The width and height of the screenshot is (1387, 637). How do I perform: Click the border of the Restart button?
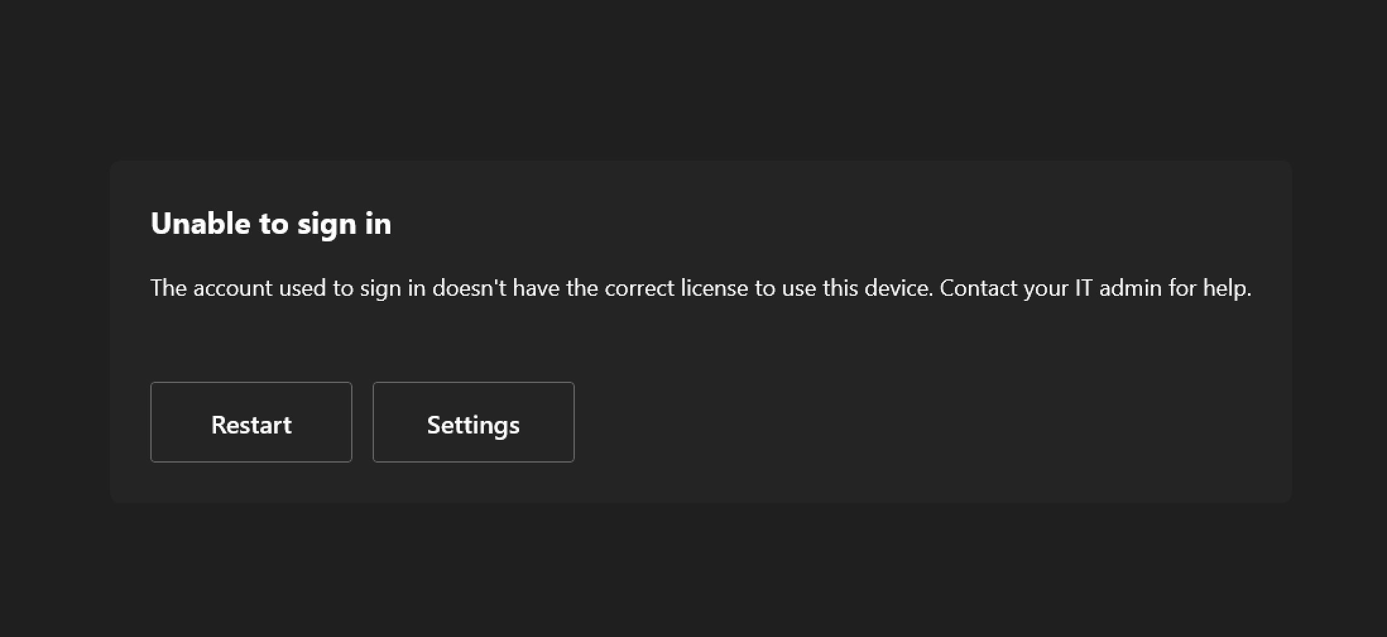251,384
